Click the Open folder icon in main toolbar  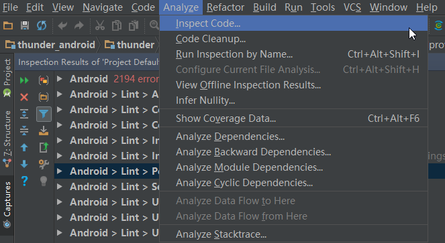click(x=8, y=25)
